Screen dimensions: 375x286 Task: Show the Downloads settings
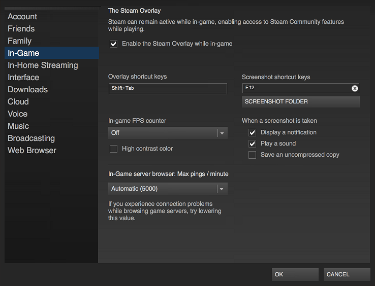click(x=27, y=90)
